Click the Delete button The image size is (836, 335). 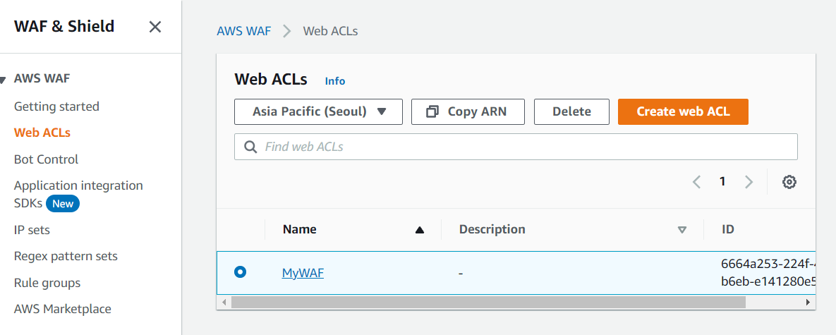pyautogui.click(x=571, y=112)
